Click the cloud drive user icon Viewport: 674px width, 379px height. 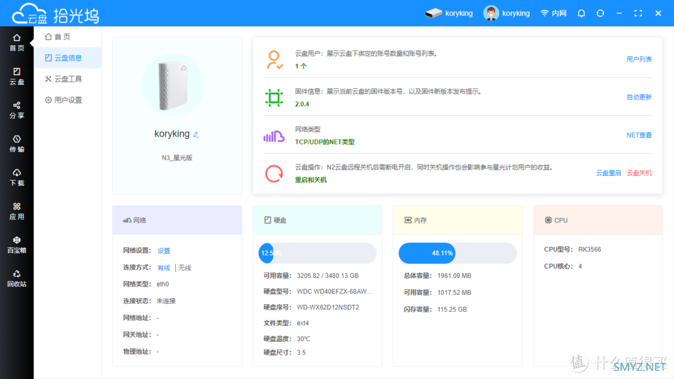(274, 60)
